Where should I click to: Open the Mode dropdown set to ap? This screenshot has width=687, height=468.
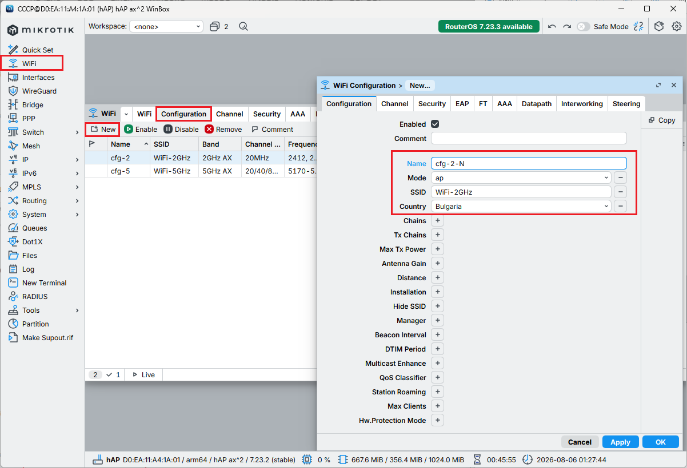click(x=521, y=178)
